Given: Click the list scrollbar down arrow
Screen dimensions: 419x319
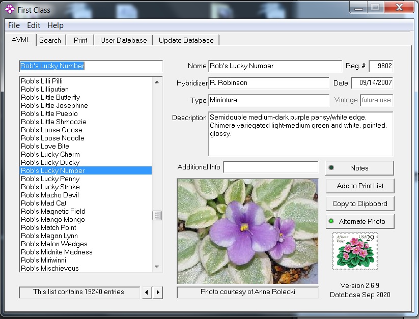Looking at the screenshot, I should point(157,267).
